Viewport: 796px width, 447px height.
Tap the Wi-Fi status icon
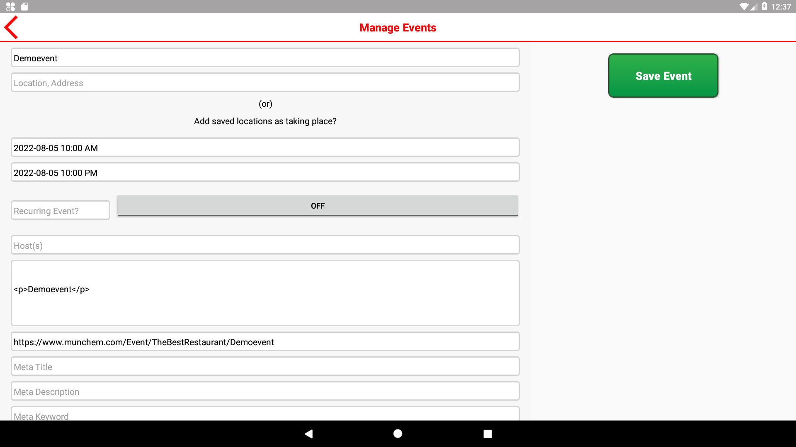[x=744, y=7]
